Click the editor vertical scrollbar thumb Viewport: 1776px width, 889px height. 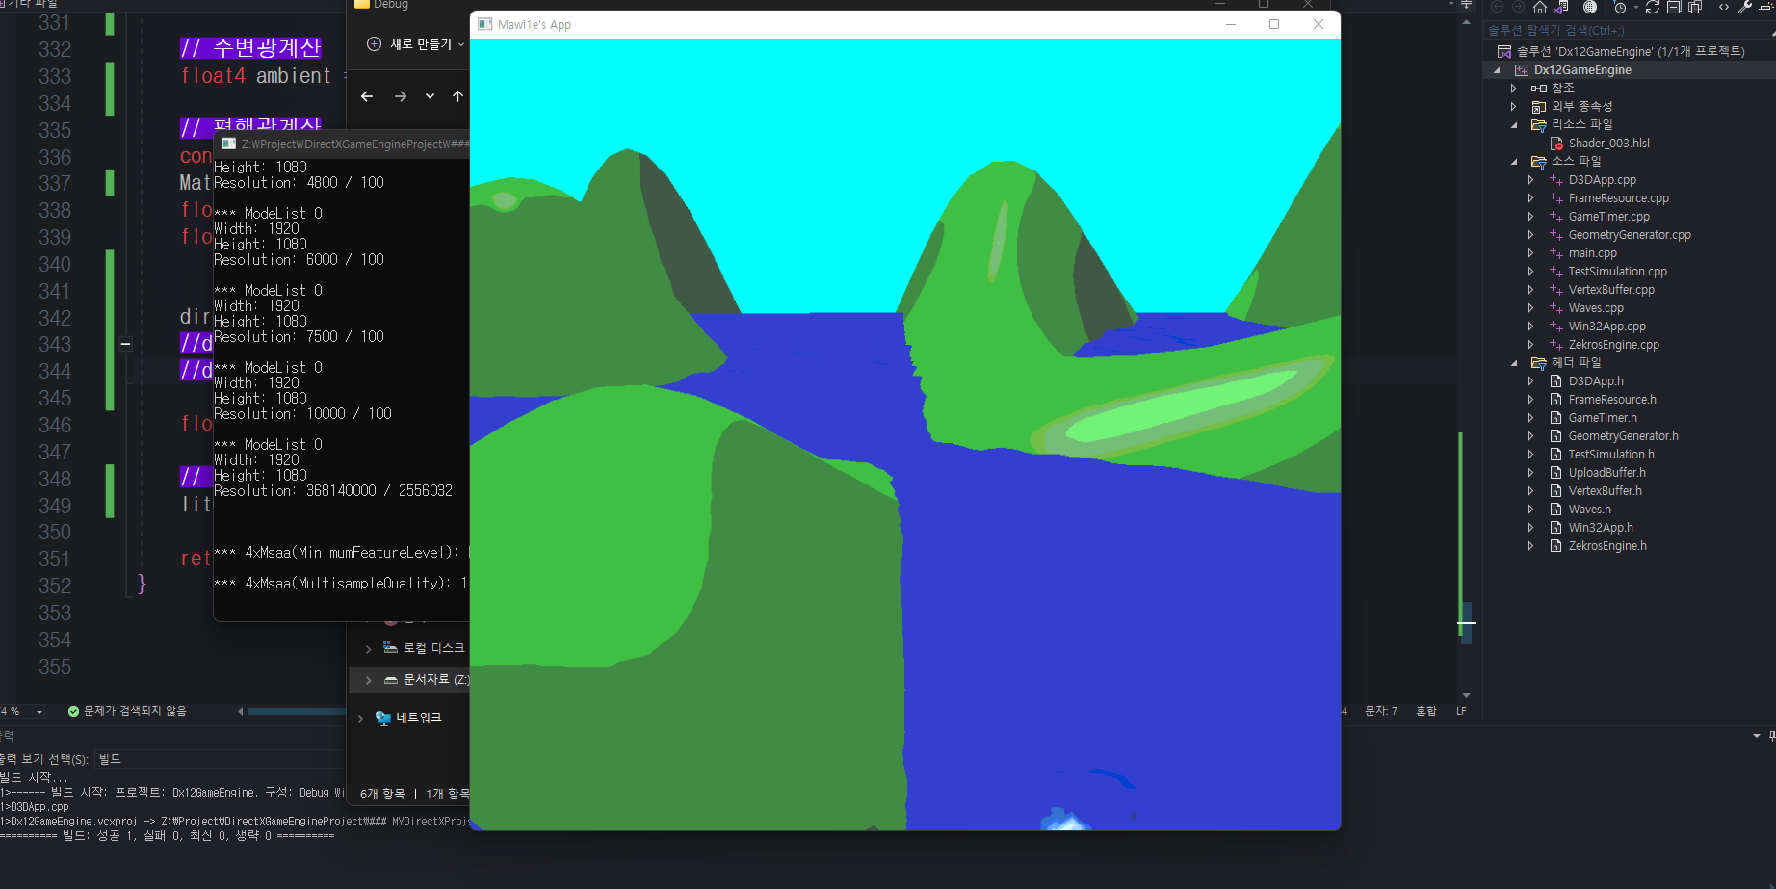coord(1466,623)
